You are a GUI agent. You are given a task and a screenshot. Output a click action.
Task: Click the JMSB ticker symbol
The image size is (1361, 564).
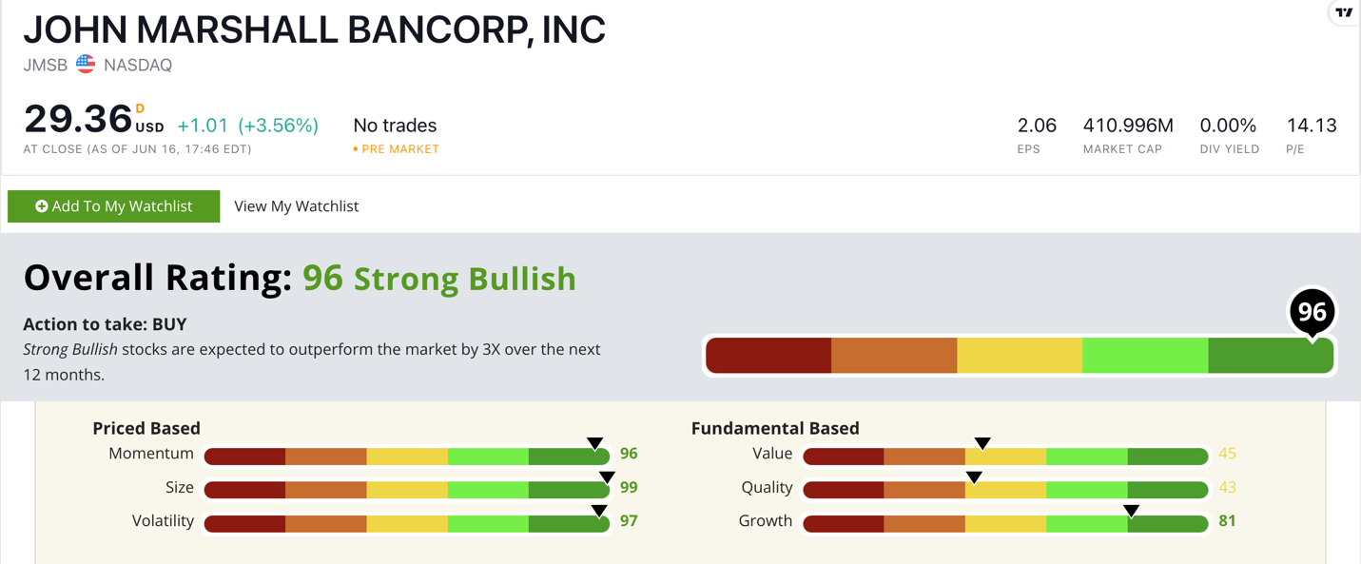point(46,66)
